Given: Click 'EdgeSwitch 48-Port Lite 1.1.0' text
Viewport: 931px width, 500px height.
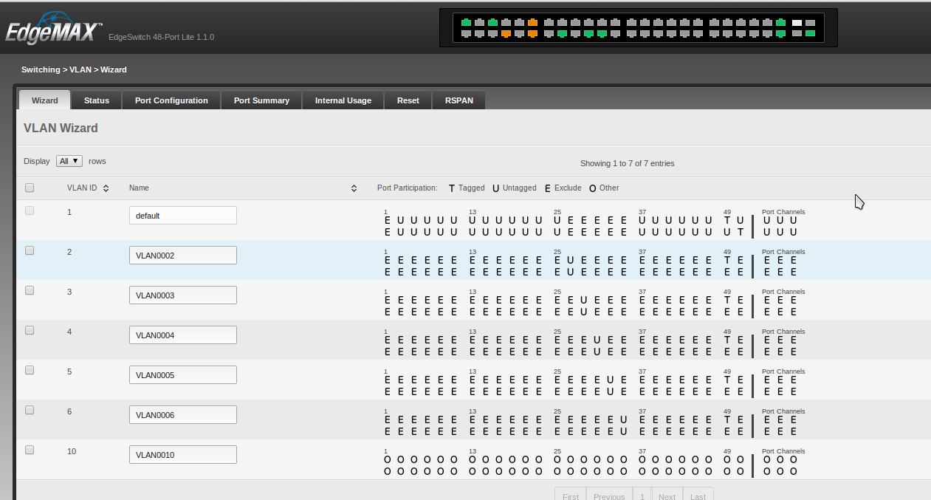Looking at the screenshot, I should pyautogui.click(x=161, y=36).
